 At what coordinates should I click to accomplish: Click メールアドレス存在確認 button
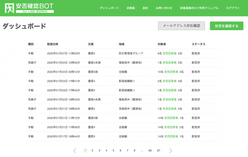(181, 26)
